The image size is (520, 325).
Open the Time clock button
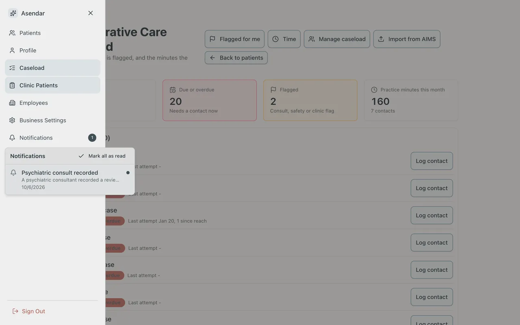click(x=284, y=39)
